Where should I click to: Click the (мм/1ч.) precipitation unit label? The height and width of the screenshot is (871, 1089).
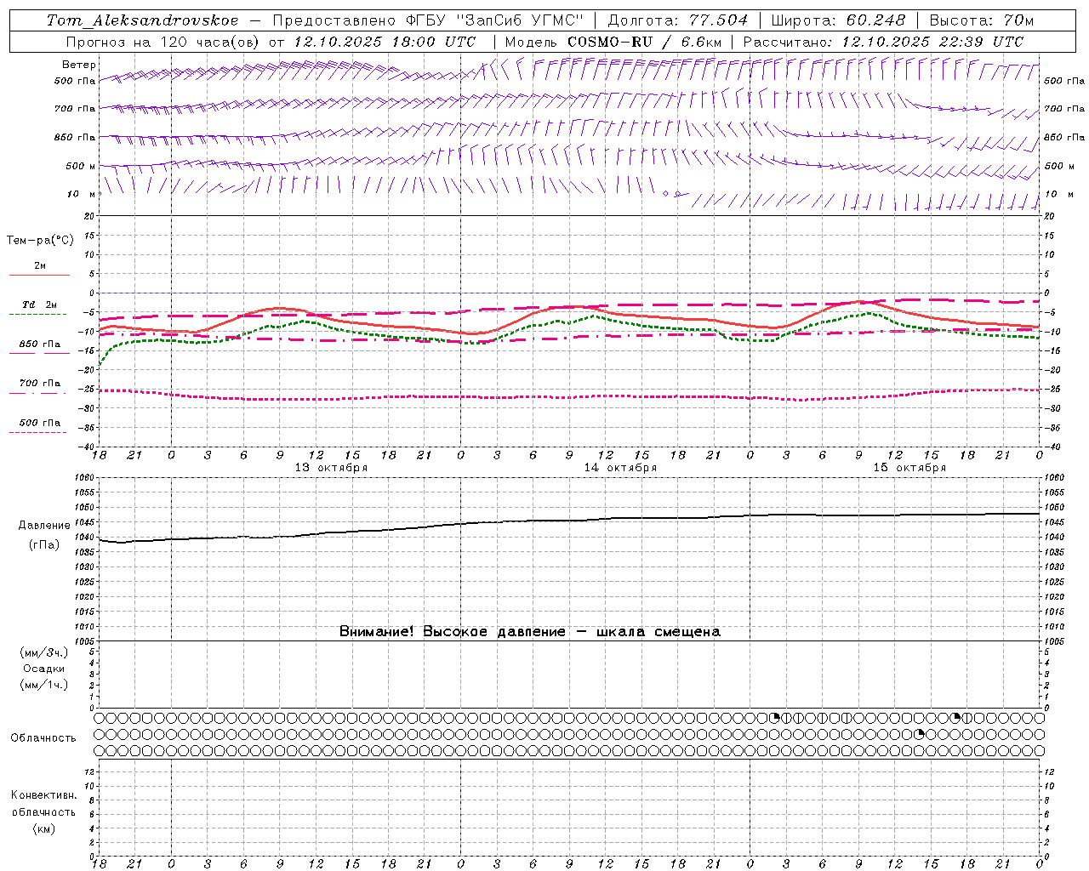tap(44, 685)
